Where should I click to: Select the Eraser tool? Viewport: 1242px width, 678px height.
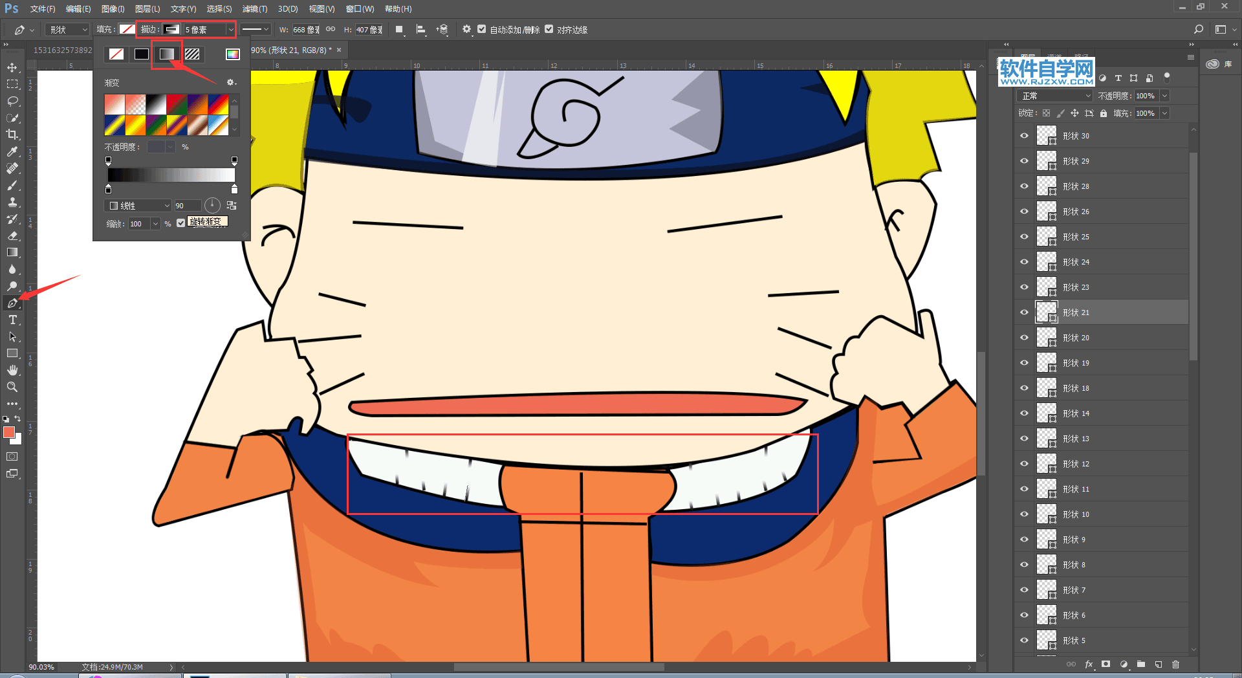point(12,235)
